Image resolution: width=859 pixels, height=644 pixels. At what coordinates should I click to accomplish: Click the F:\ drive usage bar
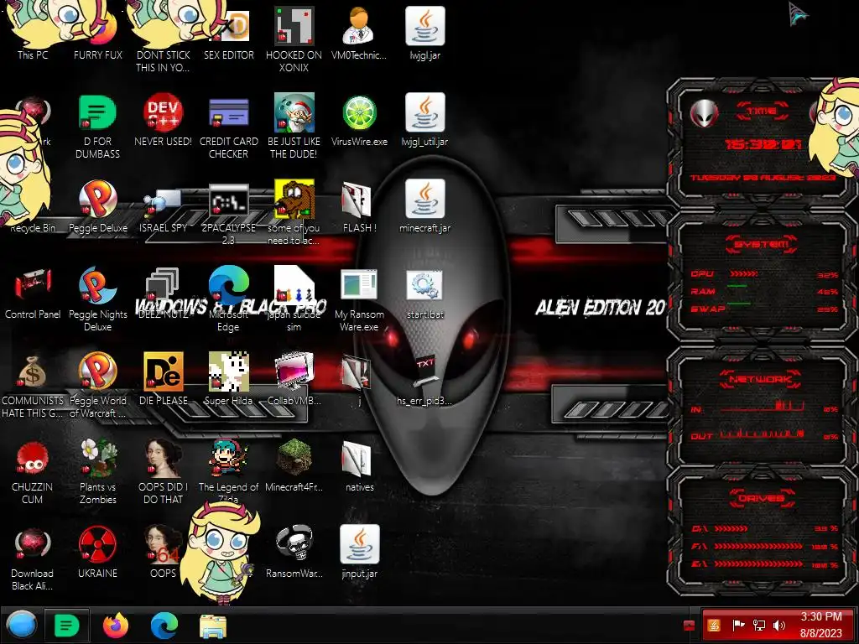coord(758,546)
